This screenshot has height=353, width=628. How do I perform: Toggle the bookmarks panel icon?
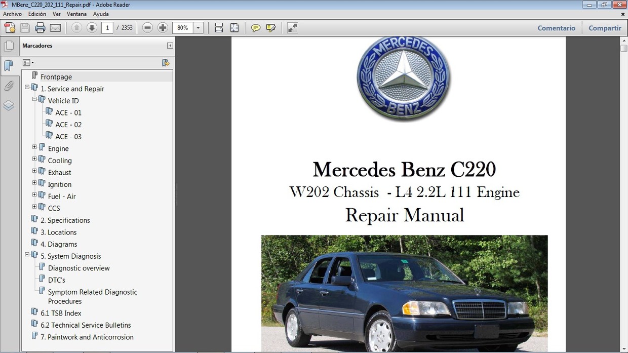pos(9,66)
